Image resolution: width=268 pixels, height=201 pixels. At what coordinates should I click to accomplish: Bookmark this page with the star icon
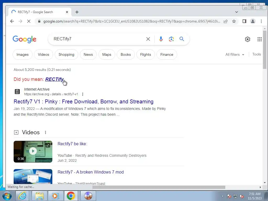tap(234, 21)
